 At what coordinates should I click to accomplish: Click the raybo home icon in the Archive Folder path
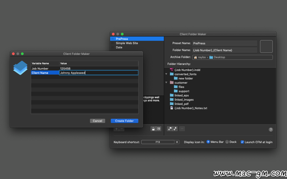(x=195, y=57)
